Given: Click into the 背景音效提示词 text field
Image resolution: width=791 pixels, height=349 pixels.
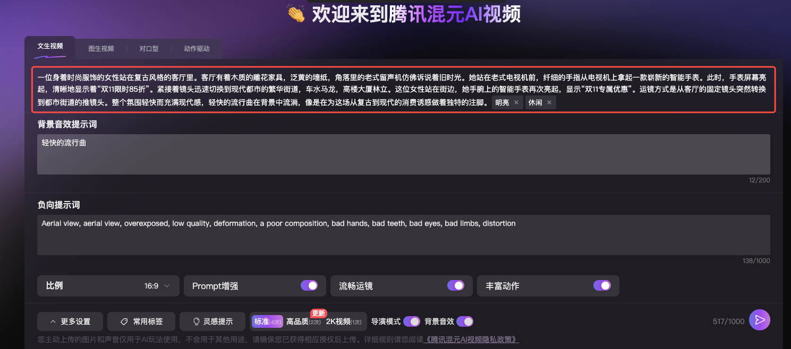Looking at the screenshot, I should [x=404, y=154].
